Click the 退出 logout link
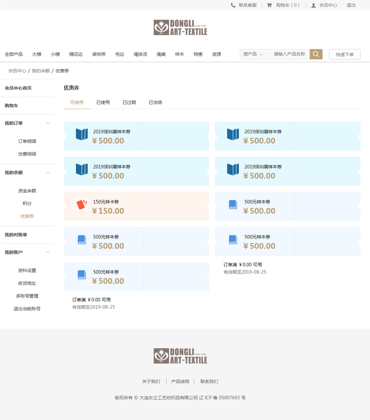Viewport: 370px width, 420px height. tap(351, 5)
